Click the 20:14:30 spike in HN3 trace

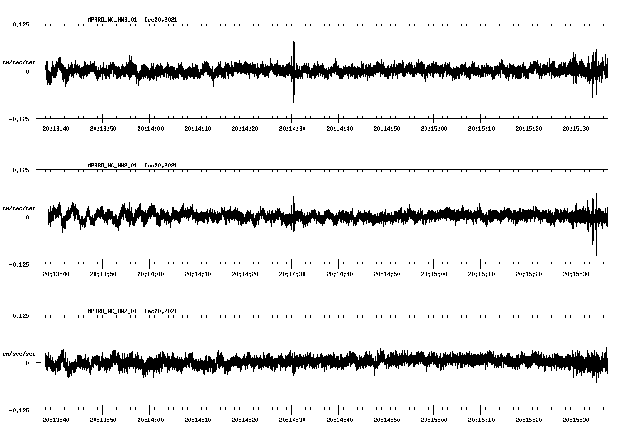point(293,72)
